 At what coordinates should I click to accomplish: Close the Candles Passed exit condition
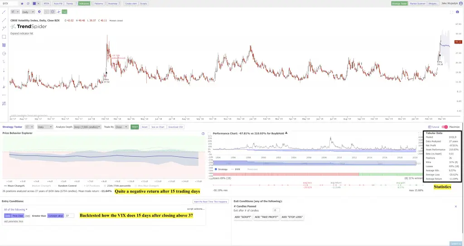[x=456, y=206]
